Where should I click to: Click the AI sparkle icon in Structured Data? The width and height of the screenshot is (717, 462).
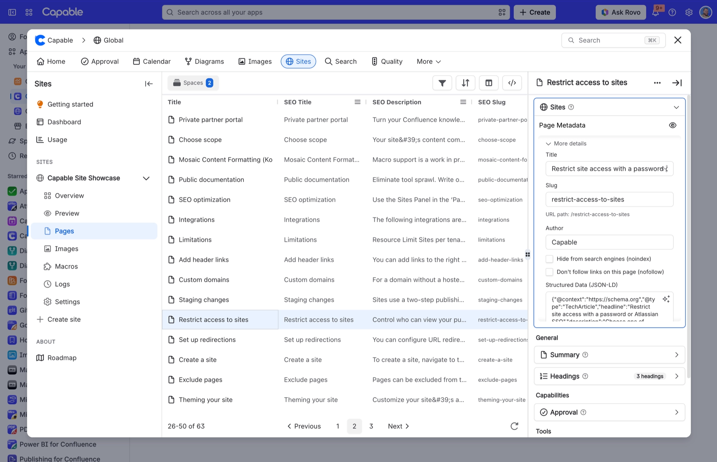click(666, 299)
